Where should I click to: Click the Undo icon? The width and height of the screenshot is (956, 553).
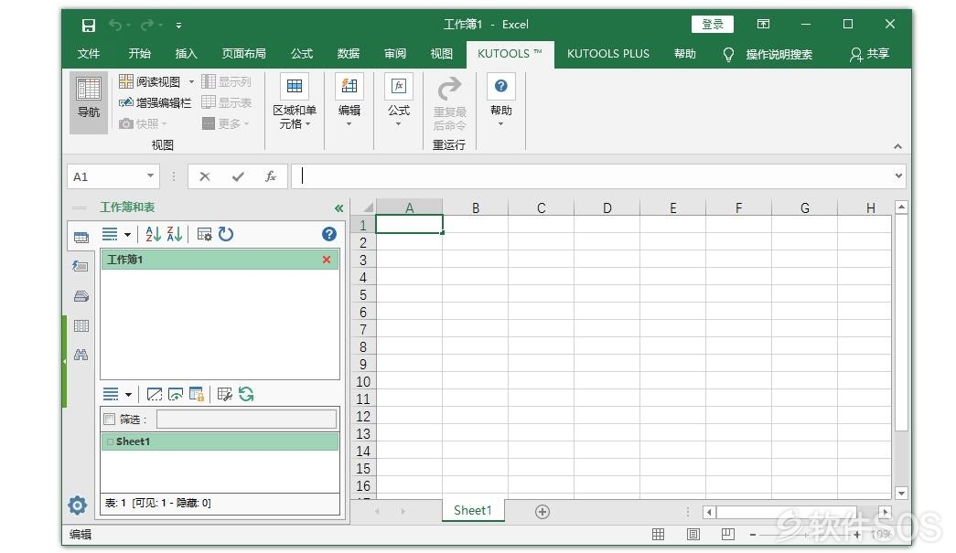coord(114,25)
